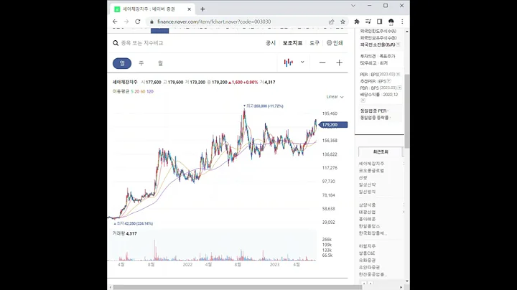Image resolution: width=517 pixels, height=290 pixels.
Task: Open the Chrome three-dot menu
Action: pyautogui.click(x=402, y=22)
